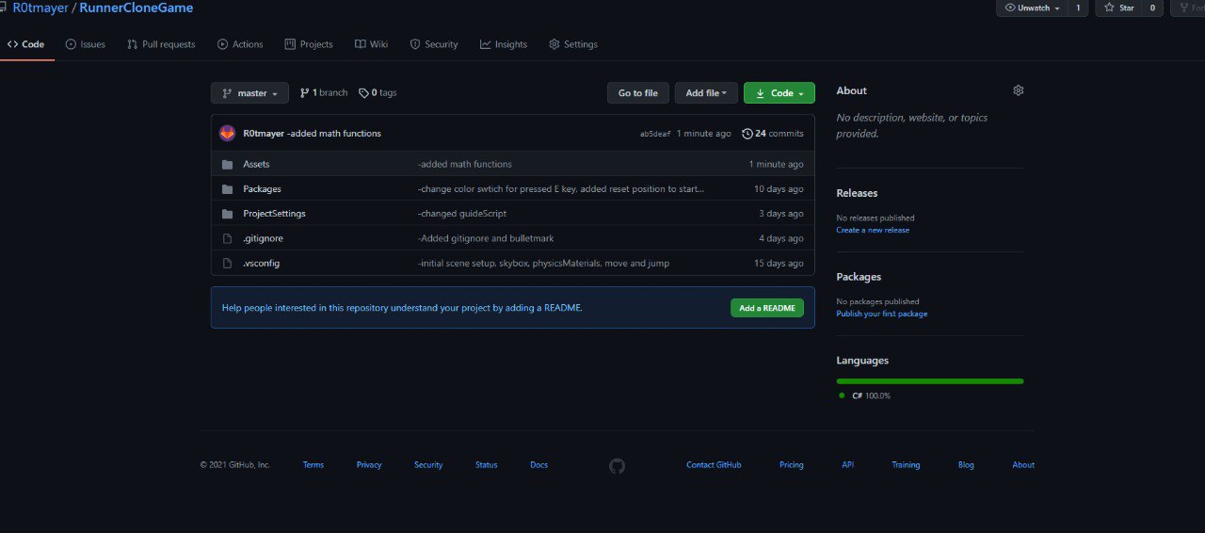Open 'changed guideScript' commit message
Image resolution: width=1205 pixels, height=533 pixels.
462,214
